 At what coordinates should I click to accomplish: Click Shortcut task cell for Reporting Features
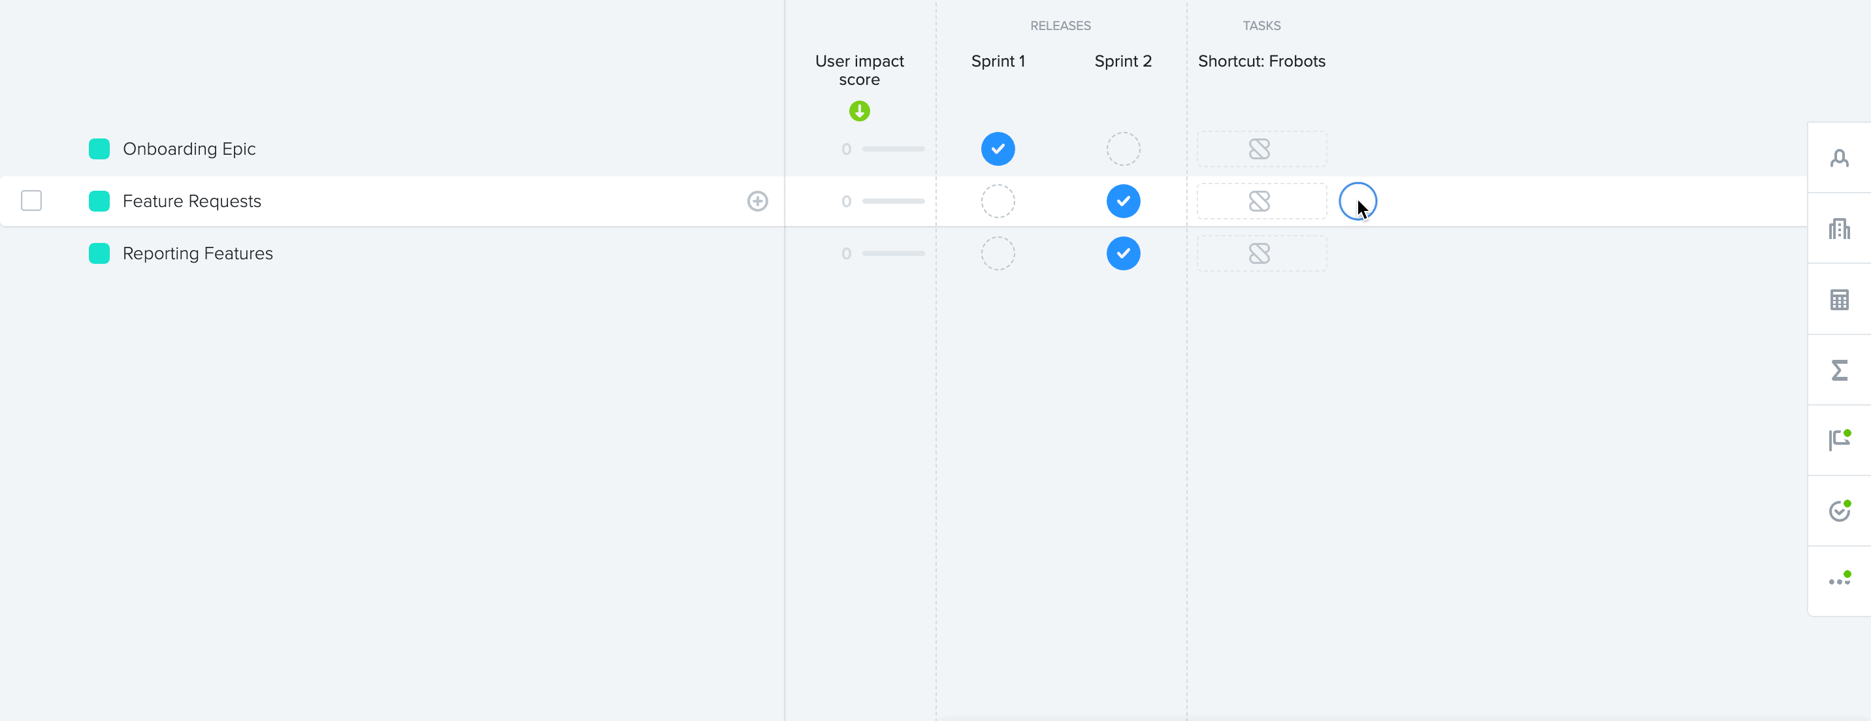coord(1261,253)
